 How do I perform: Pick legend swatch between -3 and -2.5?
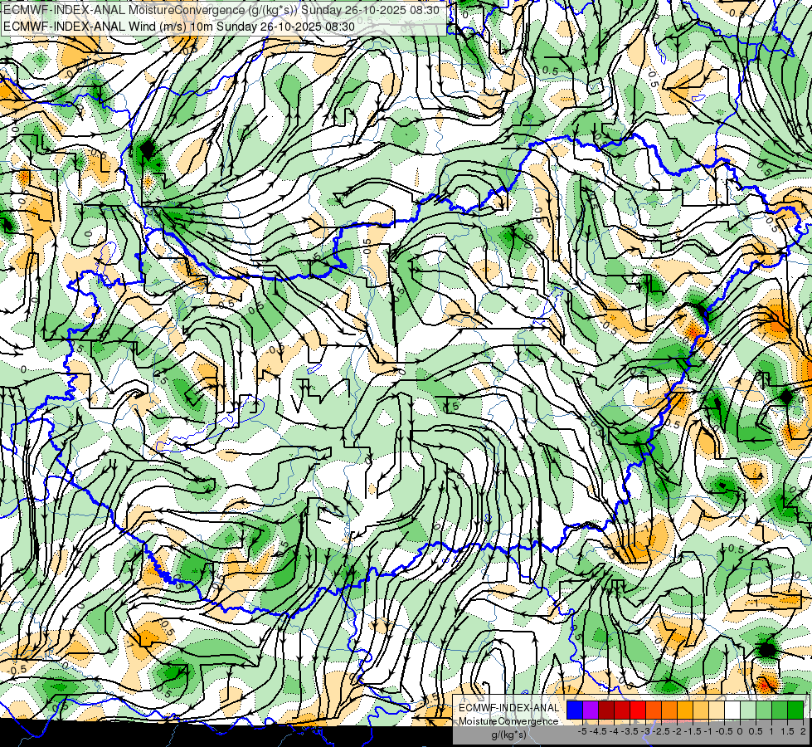coord(654,710)
